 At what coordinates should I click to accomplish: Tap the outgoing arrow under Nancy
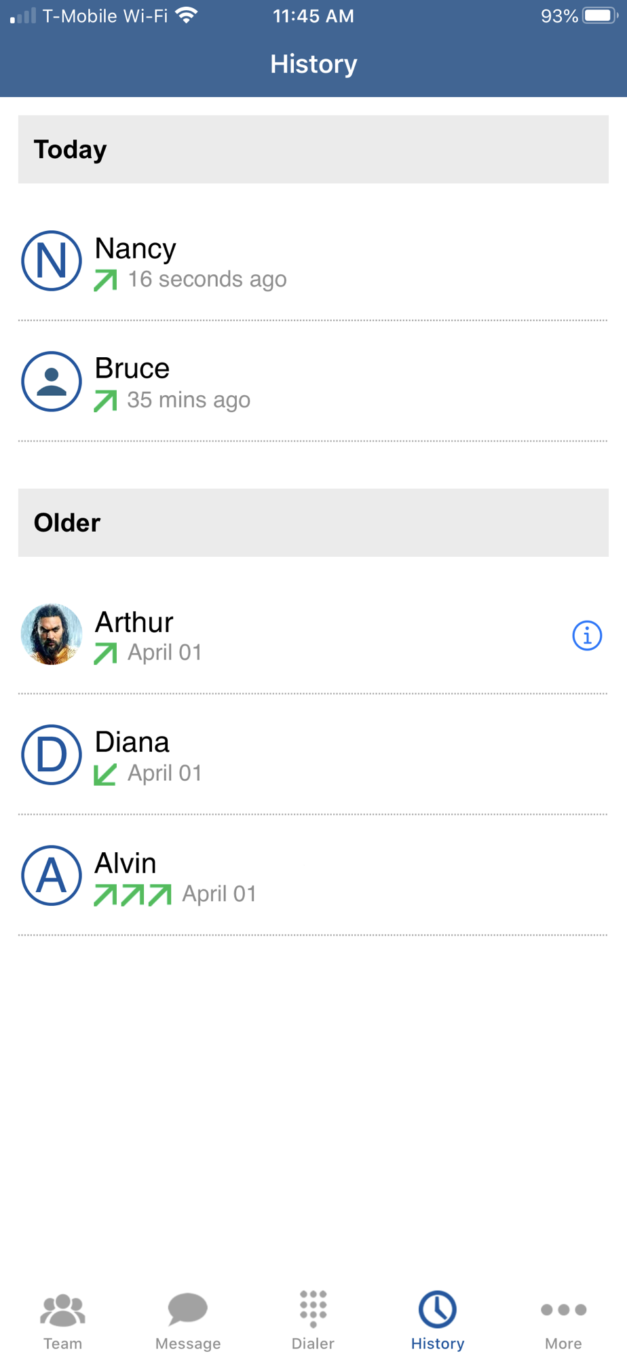tap(106, 280)
